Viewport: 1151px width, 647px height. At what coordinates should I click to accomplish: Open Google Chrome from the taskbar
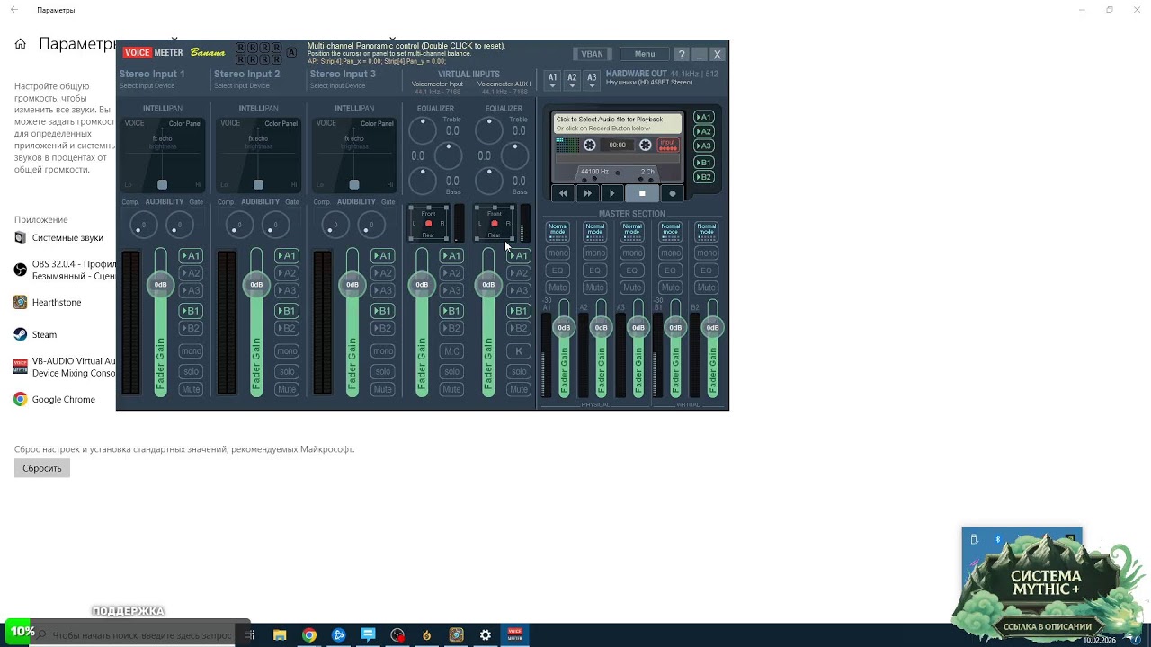[x=309, y=635]
